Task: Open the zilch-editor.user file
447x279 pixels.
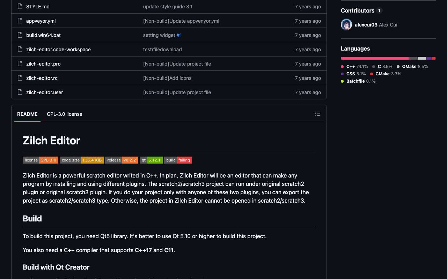Action: click(44, 92)
